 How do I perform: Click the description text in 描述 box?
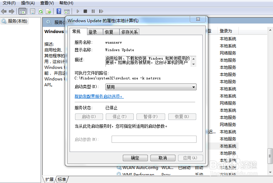148,60
